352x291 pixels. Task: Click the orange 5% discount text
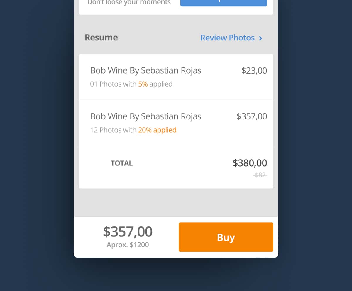pyautogui.click(x=143, y=84)
